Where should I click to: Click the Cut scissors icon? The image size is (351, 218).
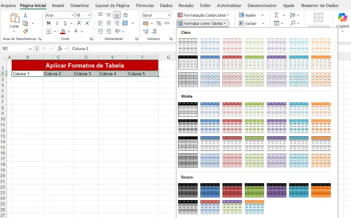tap(25, 15)
